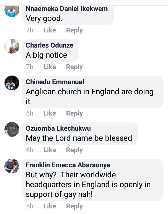This screenshot has height=214, width=168.
Task: Open Ozuomba Lkechukwu's profile picture
Action: point(12,129)
